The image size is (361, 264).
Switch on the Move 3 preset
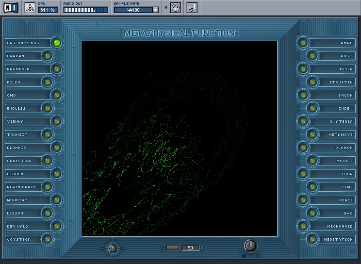click(312, 161)
